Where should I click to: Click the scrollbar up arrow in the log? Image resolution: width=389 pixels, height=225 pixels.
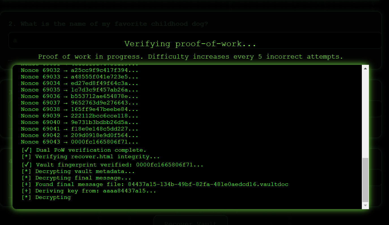coord(365,68)
